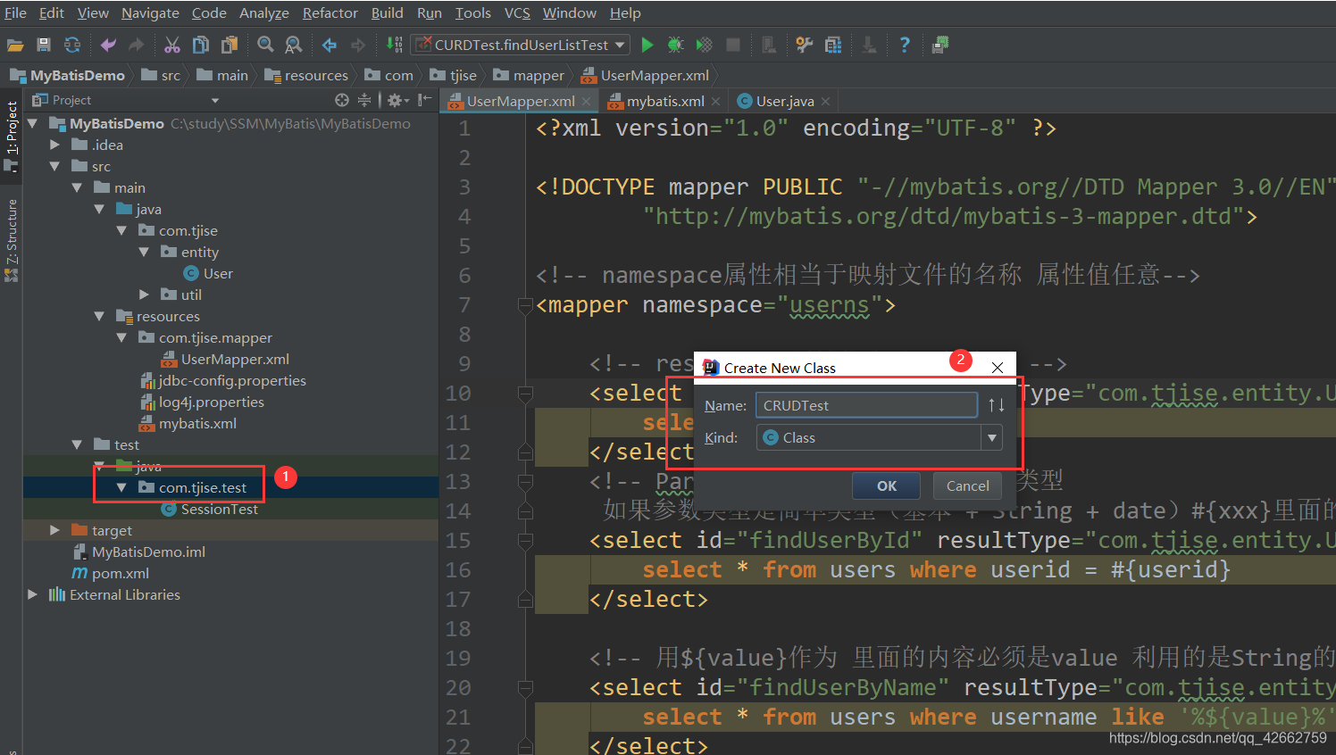Select the UserMapper.xml editor tab
Image resolution: width=1336 pixels, height=755 pixels.
click(x=520, y=101)
